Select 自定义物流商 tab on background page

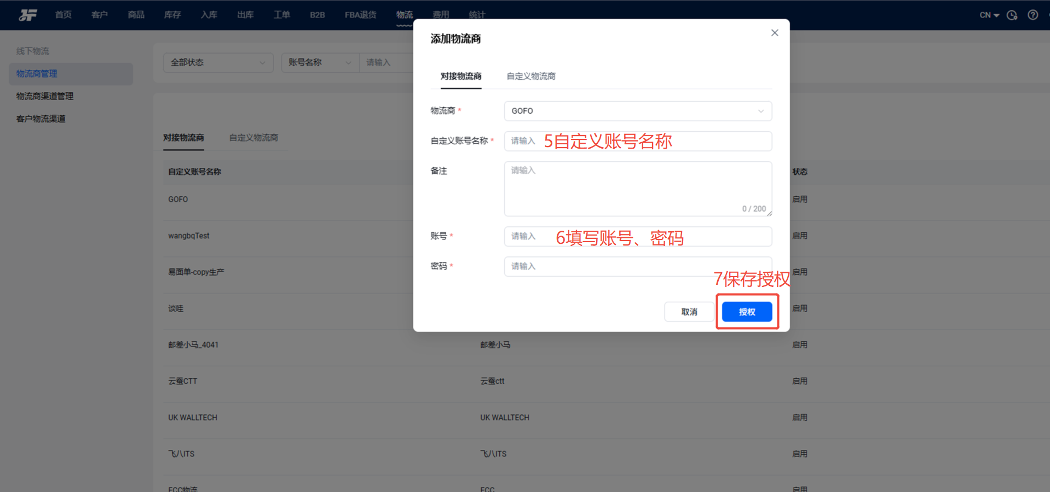(253, 137)
